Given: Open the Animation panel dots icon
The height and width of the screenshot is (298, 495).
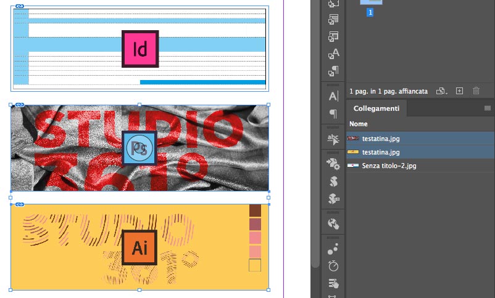Looking at the screenshot, I should pyautogui.click(x=333, y=249).
